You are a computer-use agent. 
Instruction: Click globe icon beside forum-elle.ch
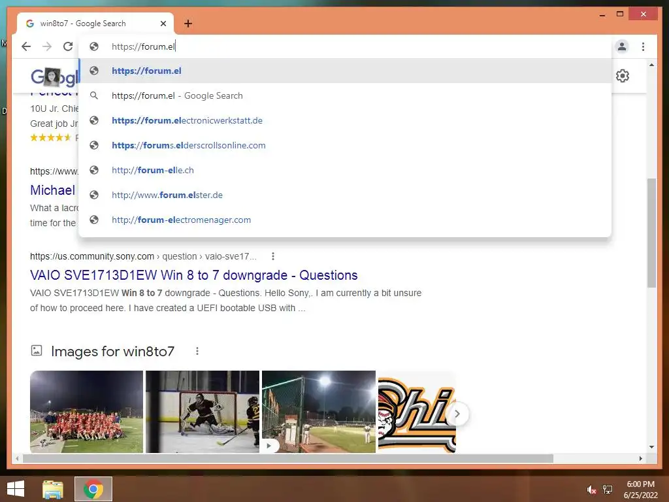(x=94, y=170)
